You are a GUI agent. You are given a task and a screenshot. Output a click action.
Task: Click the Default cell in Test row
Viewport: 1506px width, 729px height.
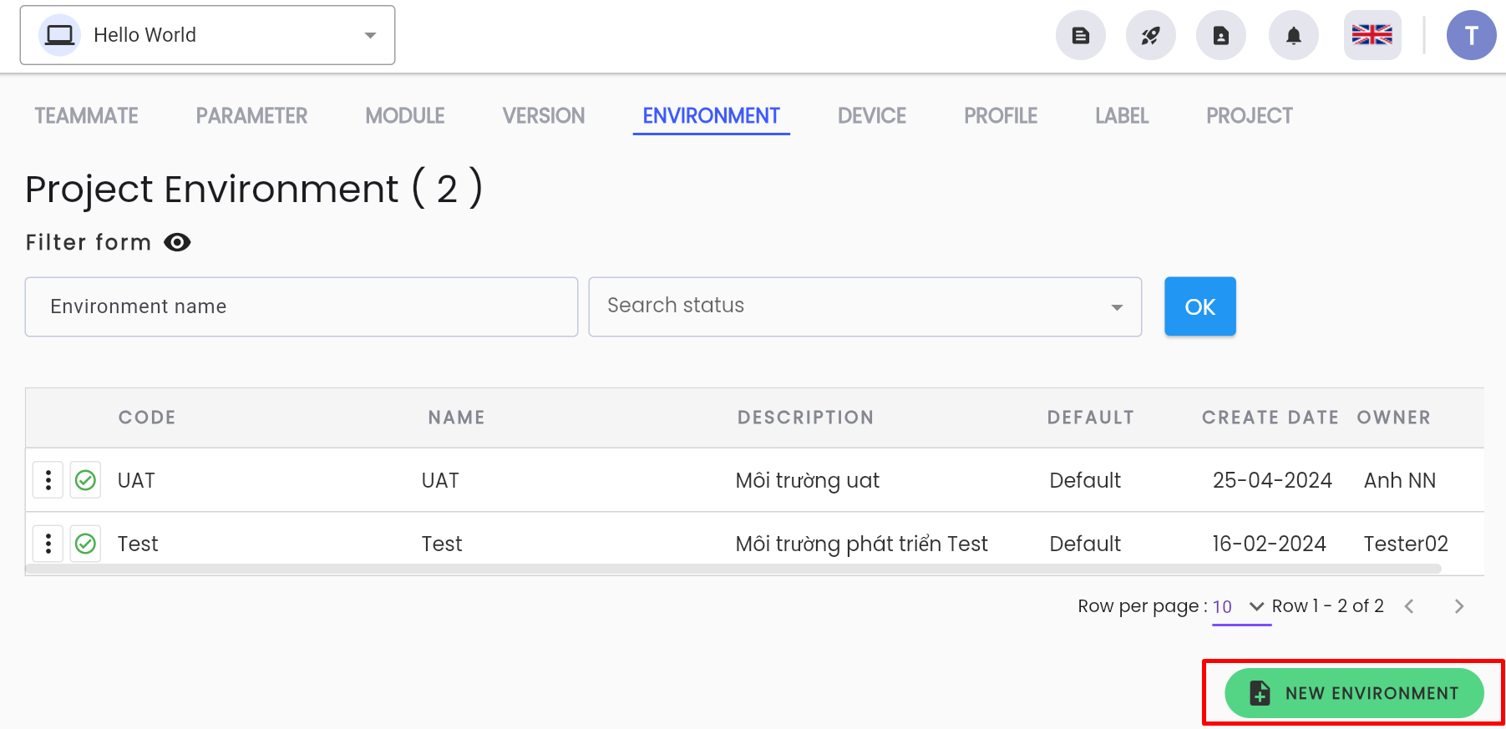(1085, 544)
